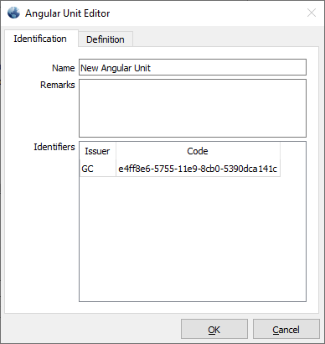325x344 pixels.
Task: Select the e4ff8e6-5755-11e9-8cb0-5390dca141c code cell
Action: (198, 169)
